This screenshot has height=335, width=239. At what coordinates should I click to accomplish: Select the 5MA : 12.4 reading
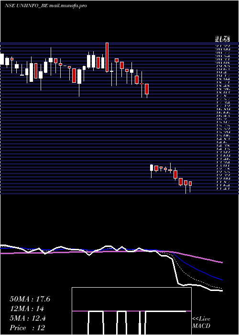[28, 318]
